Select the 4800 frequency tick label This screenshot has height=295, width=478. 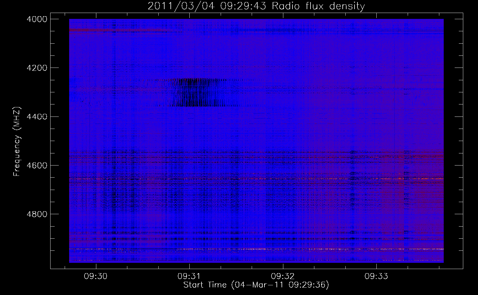pos(37,214)
